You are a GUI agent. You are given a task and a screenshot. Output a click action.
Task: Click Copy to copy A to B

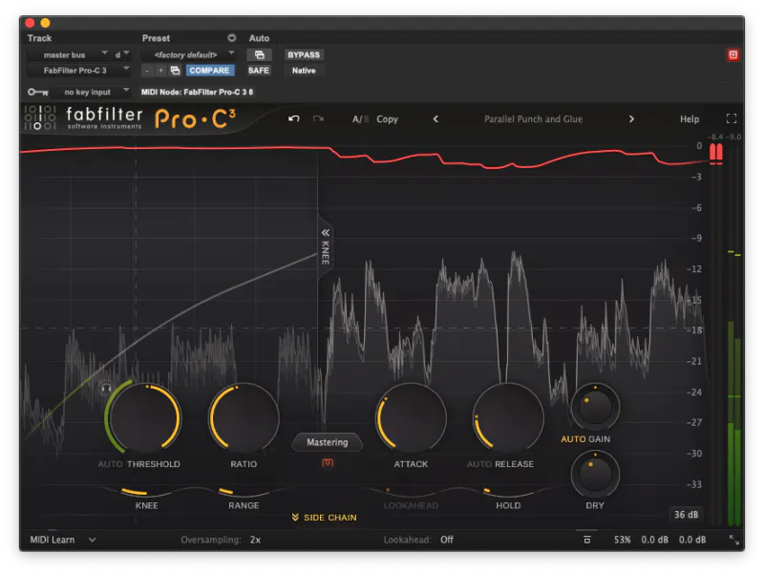pyautogui.click(x=388, y=118)
